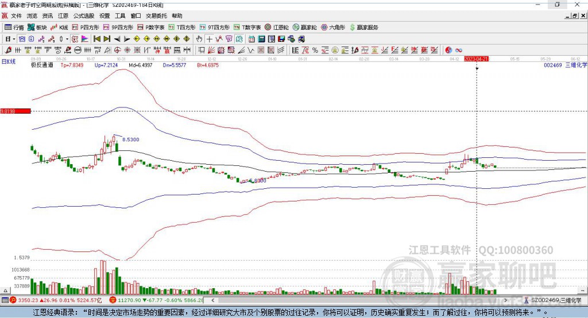Click the red 9.8198 price marker
The width and height of the screenshot is (588, 318).
click(16, 111)
